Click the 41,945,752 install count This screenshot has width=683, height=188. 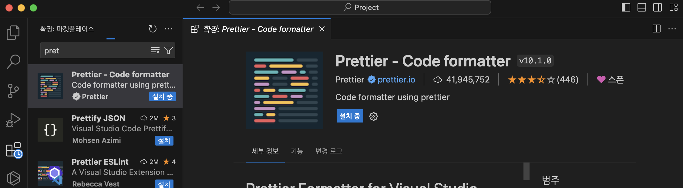[x=461, y=79]
